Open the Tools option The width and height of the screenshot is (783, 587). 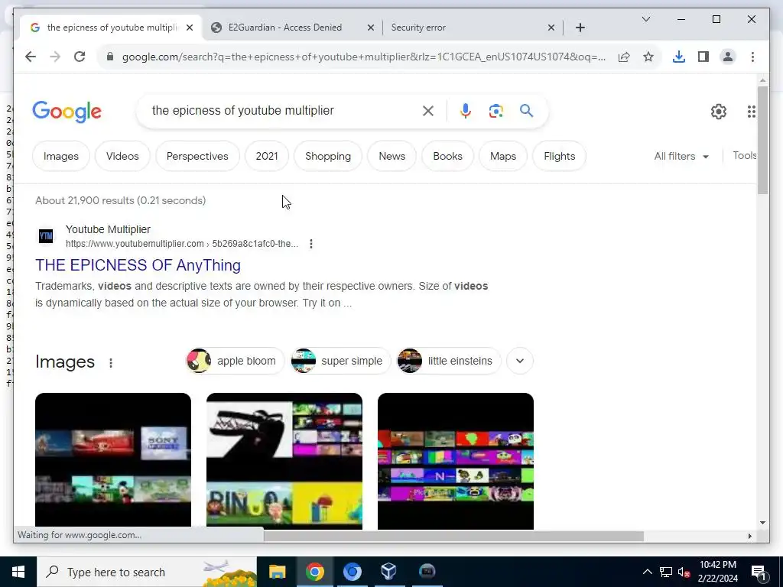pyautogui.click(x=744, y=155)
